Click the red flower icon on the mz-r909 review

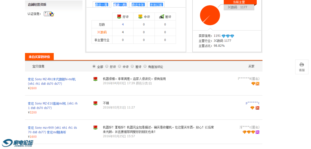tap(95, 127)
